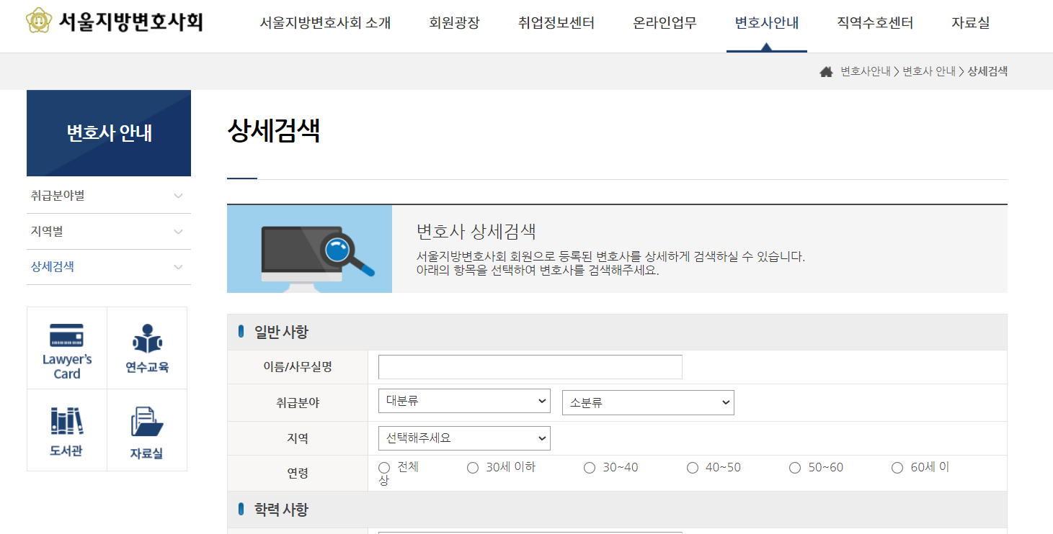Click the monitor search illustration
Image resolution: width=1053 pixels, height=534 pixels.
pyautogui.click(x=309, y=248)
